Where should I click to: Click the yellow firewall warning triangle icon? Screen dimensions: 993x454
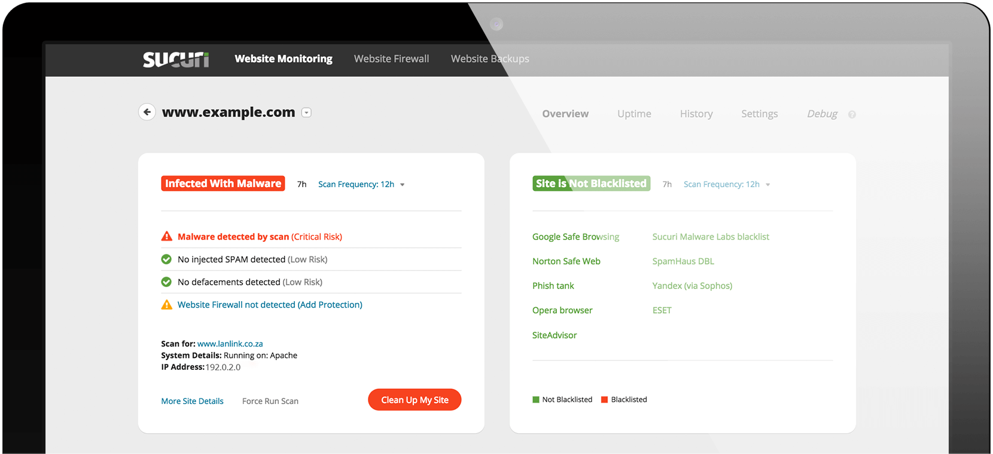(x=167, y=305)
